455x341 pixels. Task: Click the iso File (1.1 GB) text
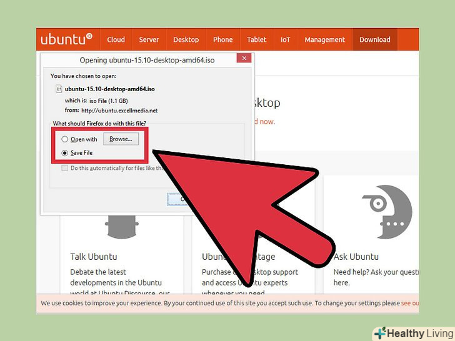pos(109,101)
